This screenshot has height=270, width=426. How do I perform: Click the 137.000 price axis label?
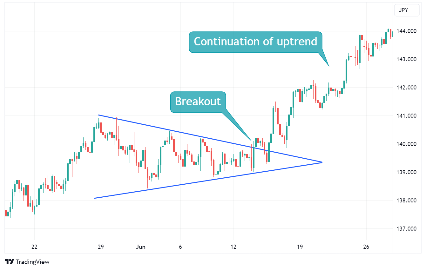click(407, 229)
